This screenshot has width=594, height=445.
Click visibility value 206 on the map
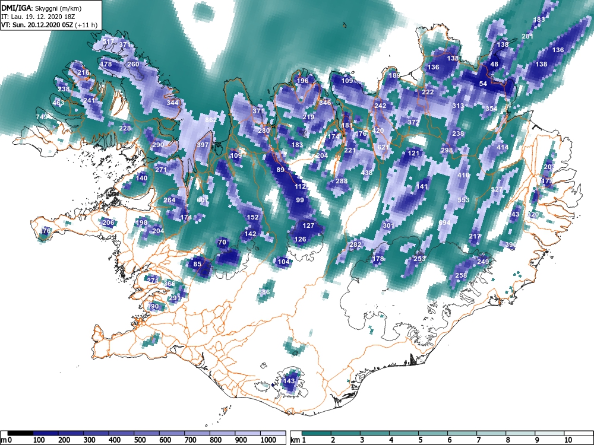(108, 223)
